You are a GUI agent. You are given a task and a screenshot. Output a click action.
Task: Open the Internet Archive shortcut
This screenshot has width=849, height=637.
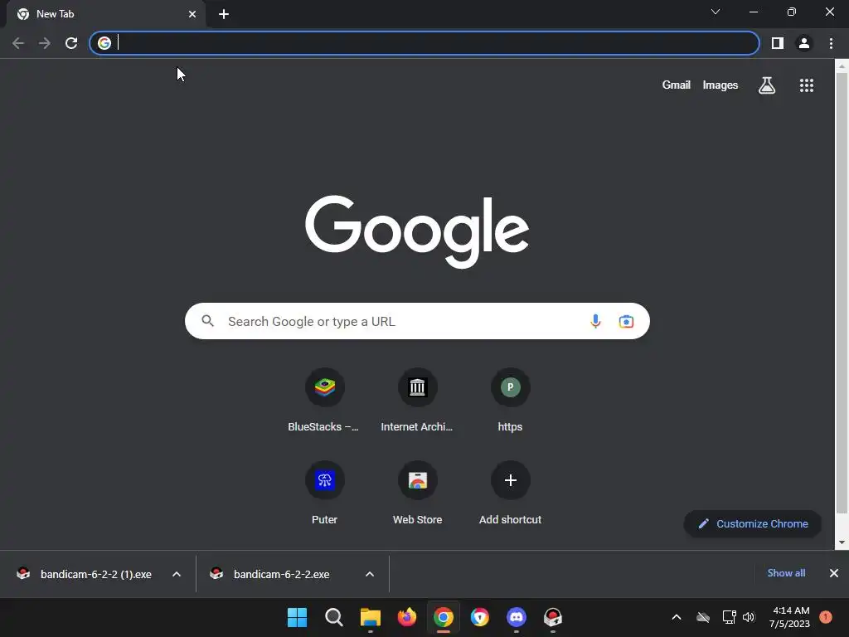pos(417,400)
